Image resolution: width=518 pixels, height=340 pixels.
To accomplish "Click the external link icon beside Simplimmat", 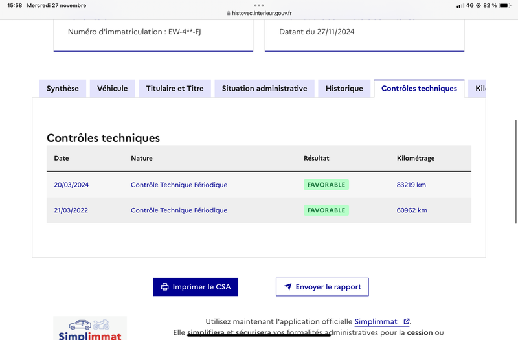I will coord(407,321).
